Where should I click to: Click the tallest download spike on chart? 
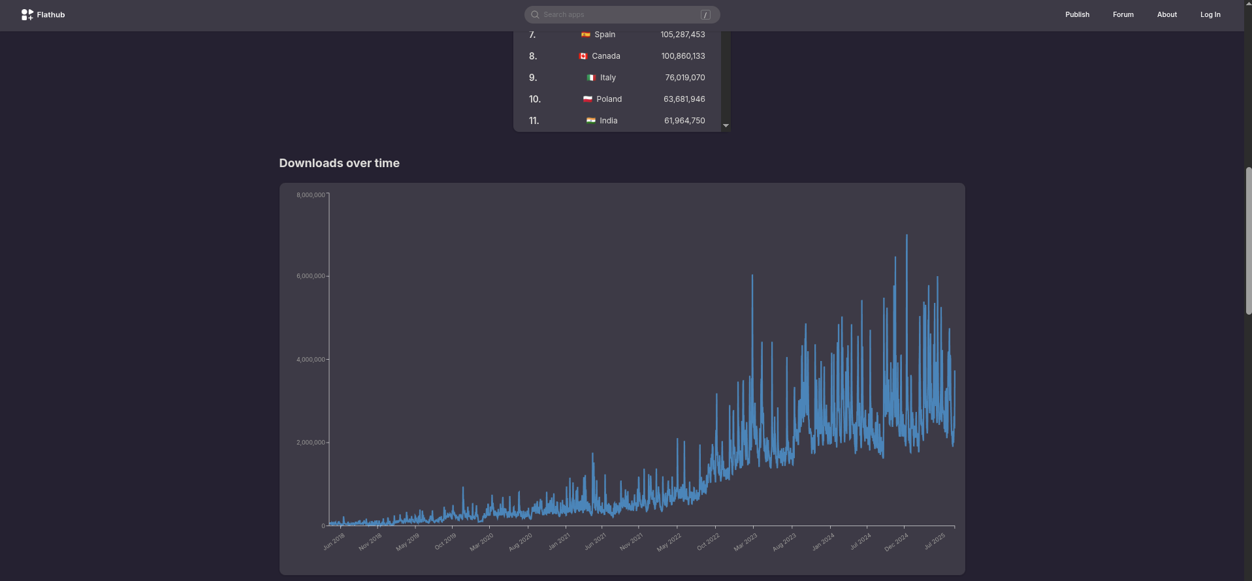(x=907, y=236)
